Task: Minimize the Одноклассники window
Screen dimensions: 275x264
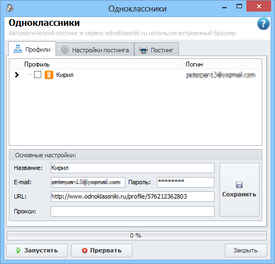Action: tap(224, 7)
